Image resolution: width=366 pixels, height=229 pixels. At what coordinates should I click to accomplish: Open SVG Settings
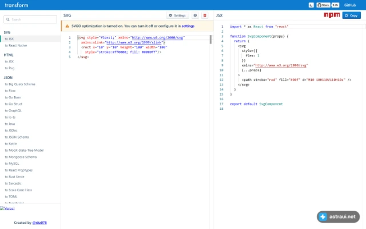177,15
